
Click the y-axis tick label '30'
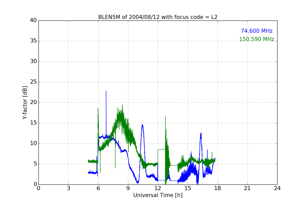point(33,61)
